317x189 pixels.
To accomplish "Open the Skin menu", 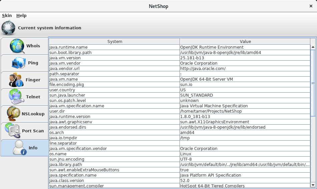I will [x=7, y=16].
